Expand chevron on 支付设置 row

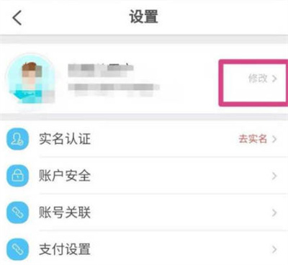pyautogui.click(x=274, y=250)
